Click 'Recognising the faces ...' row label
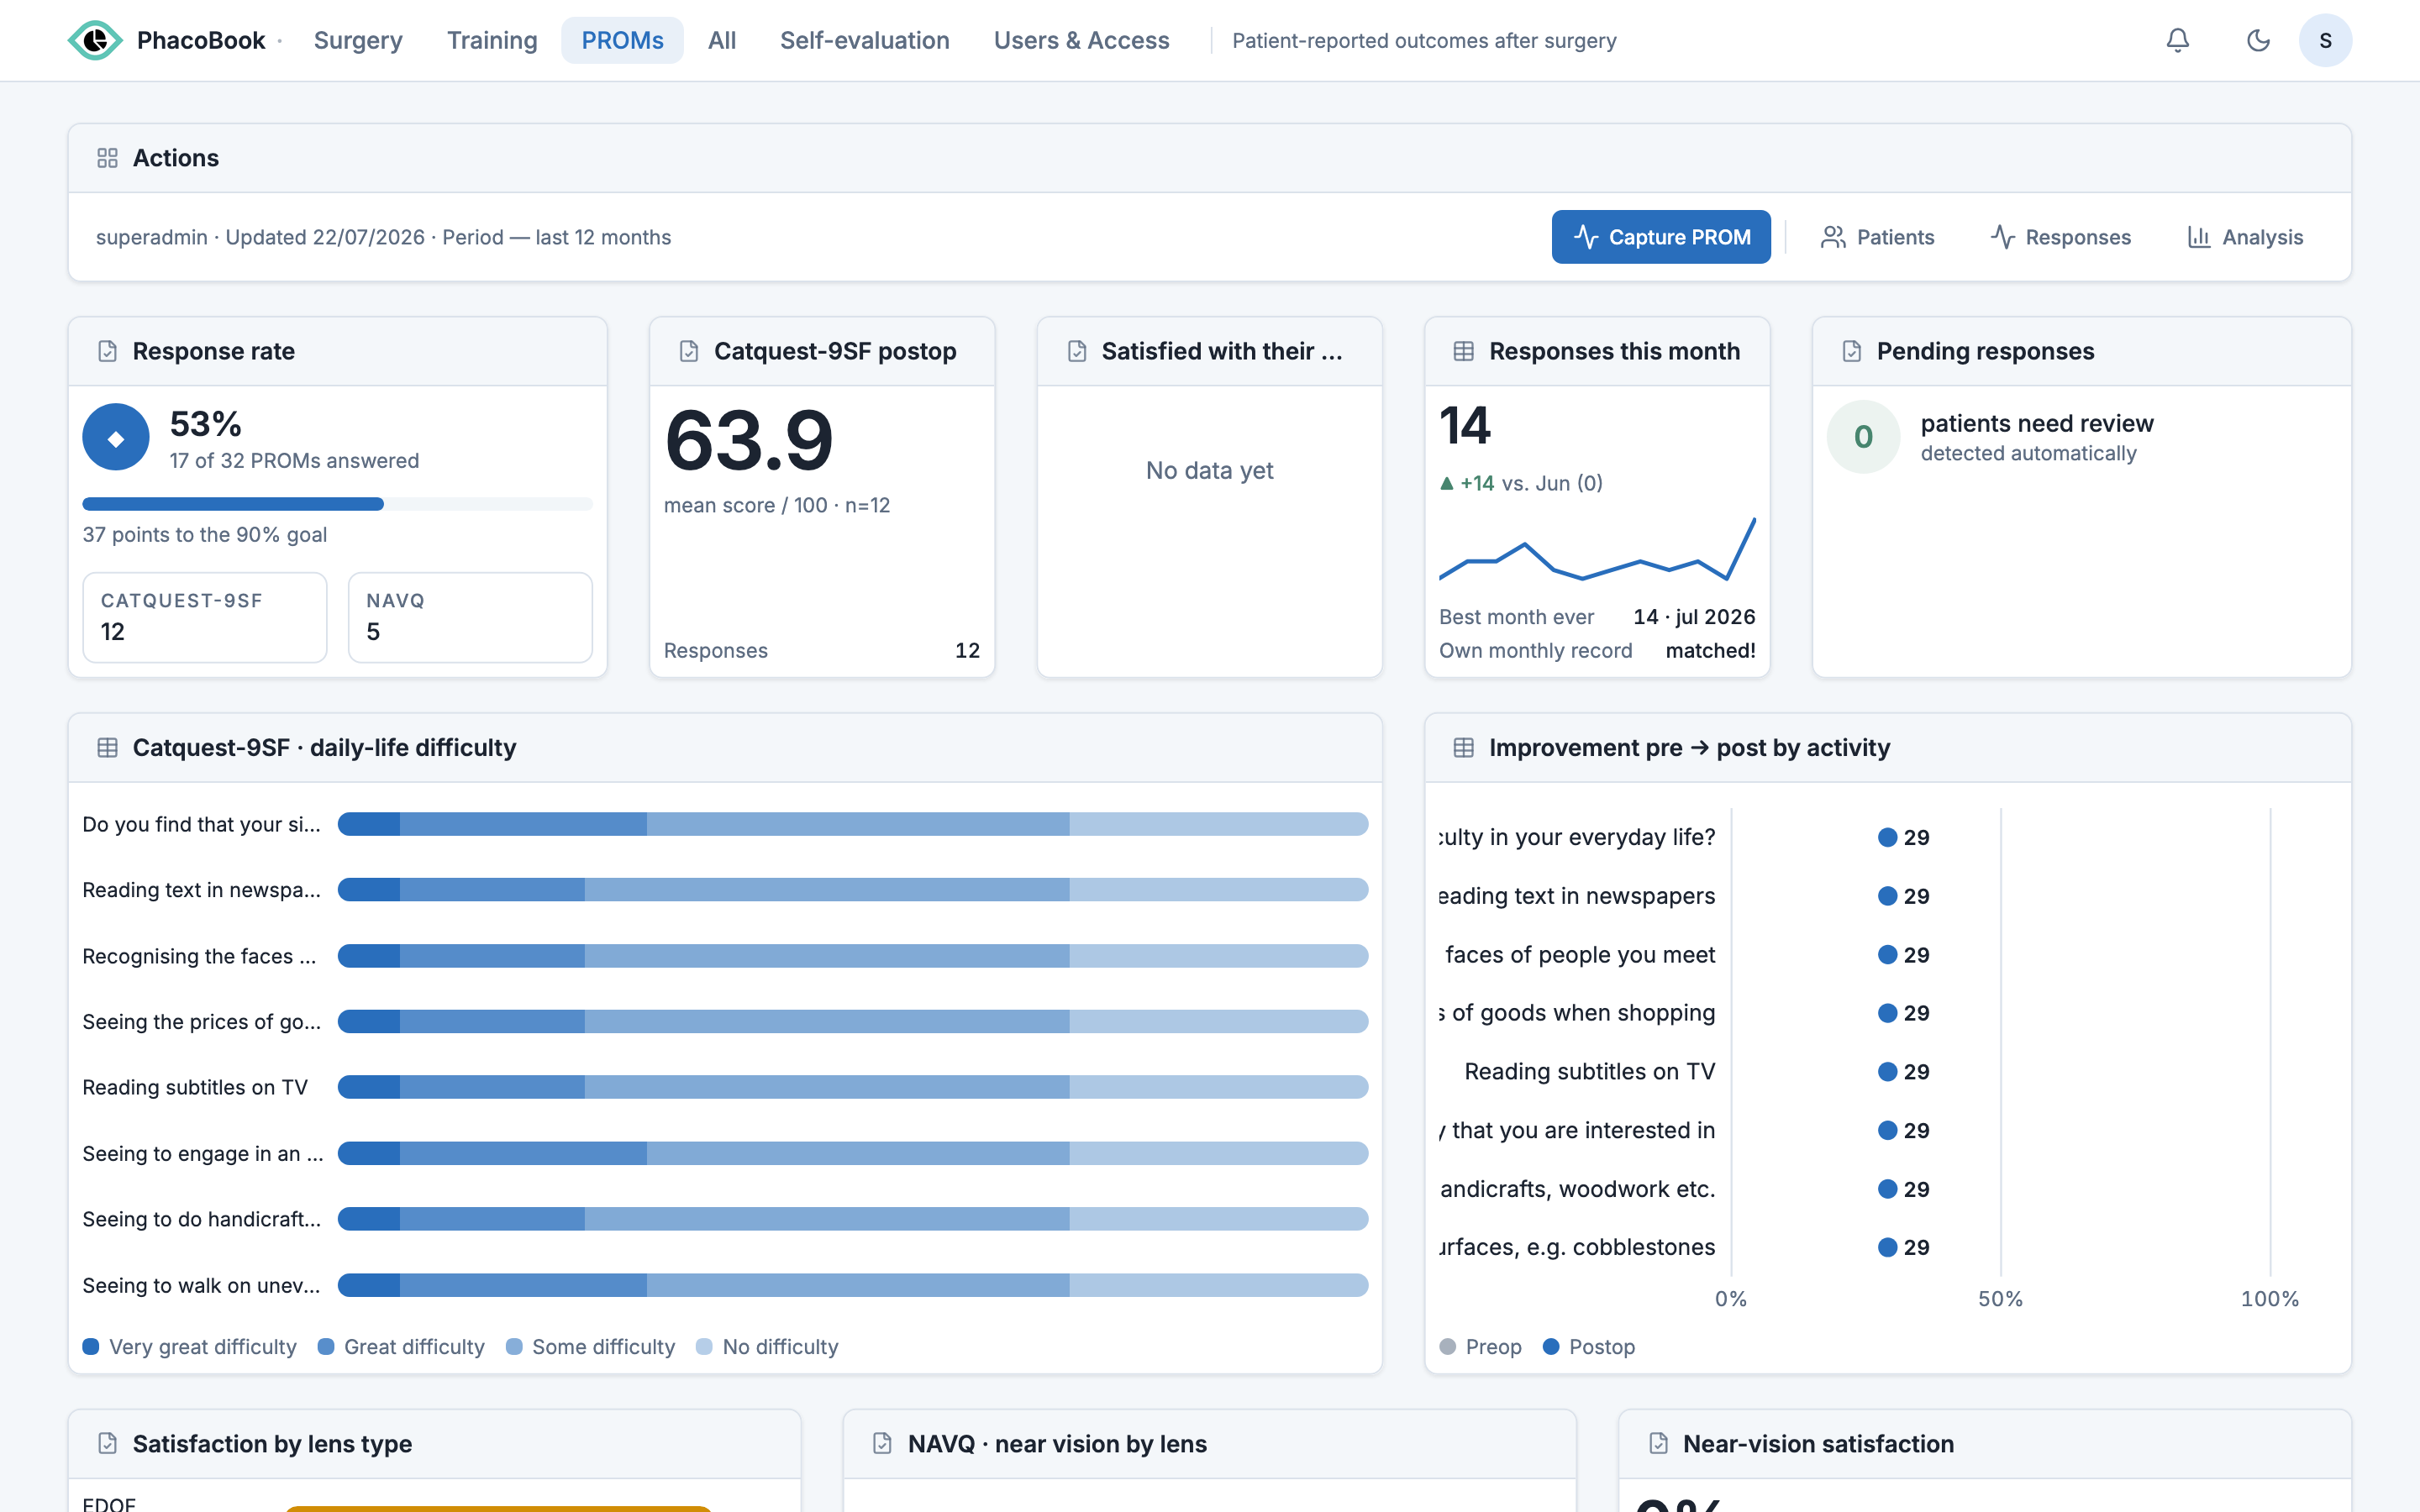Image resolution: width=2420 pixels, height=1512 pixels. click(x=199, y=956)
